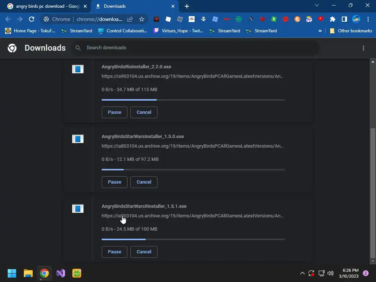Click the Rio installer file icon
Viewport: 376px width, 282px height.
(78, 69)
